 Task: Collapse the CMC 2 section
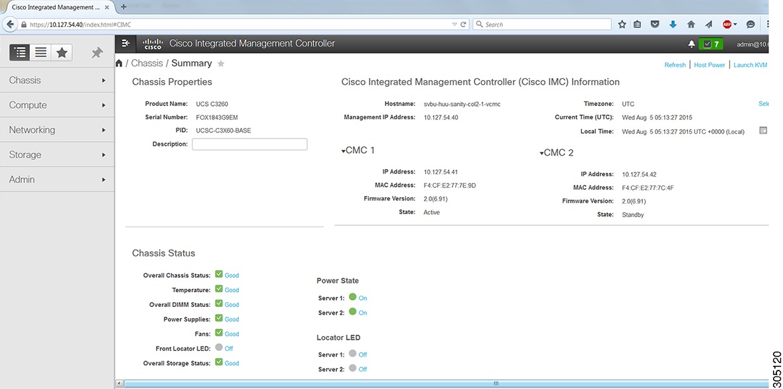(x=541, y=152)
